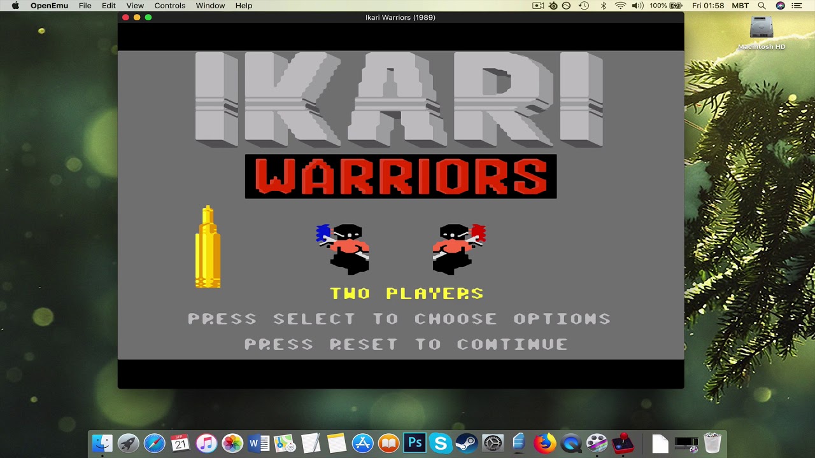Open blank white document in dock
The image size is (815, 458).
pyautogui.click(x=660, y=443)
